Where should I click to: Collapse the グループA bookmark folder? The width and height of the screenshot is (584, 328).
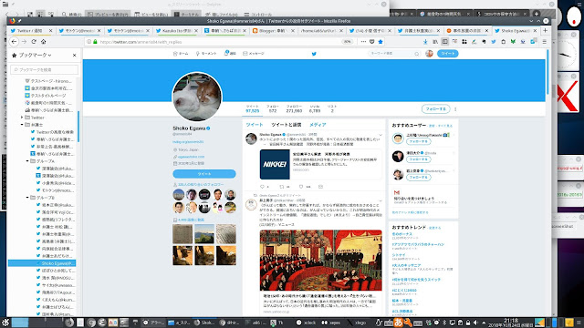pos(27,161)
